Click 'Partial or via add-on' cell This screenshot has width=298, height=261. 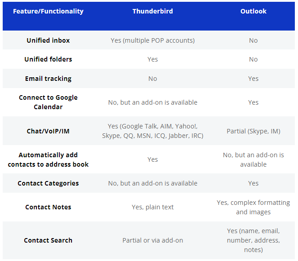153,240
